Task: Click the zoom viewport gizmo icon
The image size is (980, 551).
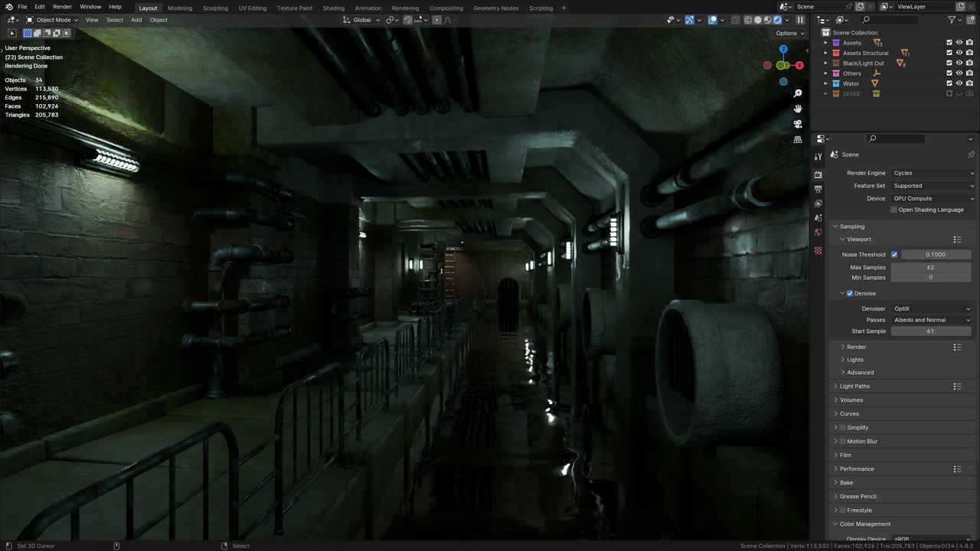Action: click(x=798, y=93)
